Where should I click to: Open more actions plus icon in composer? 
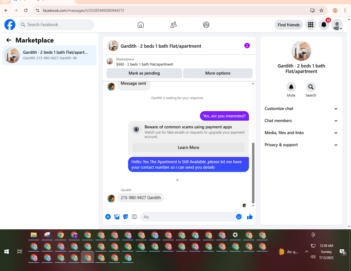click(108, 217)
